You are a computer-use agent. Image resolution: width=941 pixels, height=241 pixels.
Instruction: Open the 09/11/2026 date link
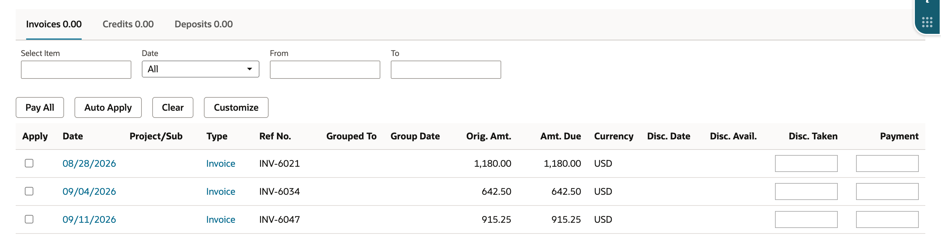coord(89,220)
